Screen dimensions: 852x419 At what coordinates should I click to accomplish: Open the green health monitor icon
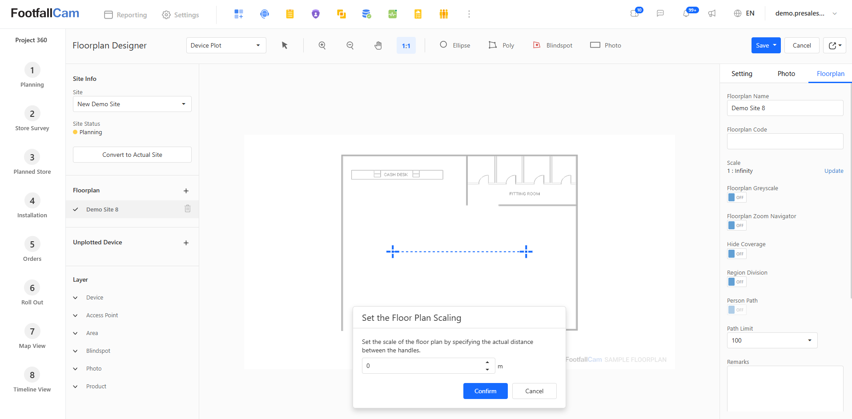392,14
